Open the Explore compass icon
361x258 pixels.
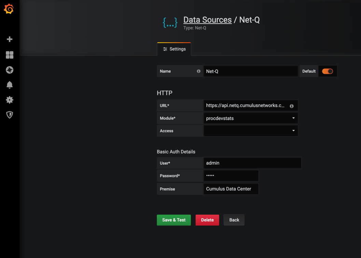10,70
